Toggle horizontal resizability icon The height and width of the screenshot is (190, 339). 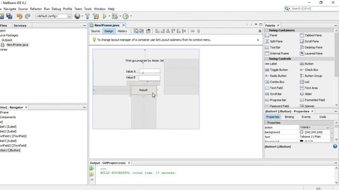(193, 31)
